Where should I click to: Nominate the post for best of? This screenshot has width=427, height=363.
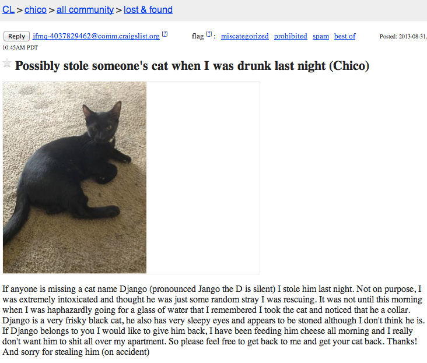pyautogui.click(x=345, y=36)
